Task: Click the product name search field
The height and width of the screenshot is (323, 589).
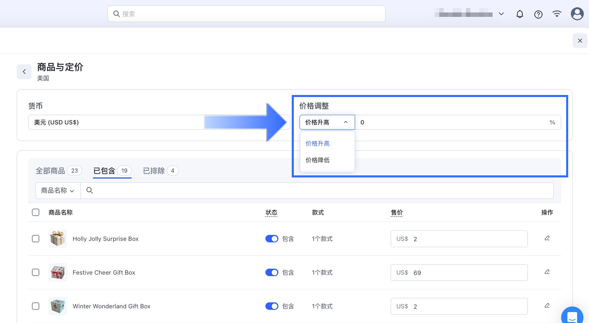Action: click(x=317, y=191)
